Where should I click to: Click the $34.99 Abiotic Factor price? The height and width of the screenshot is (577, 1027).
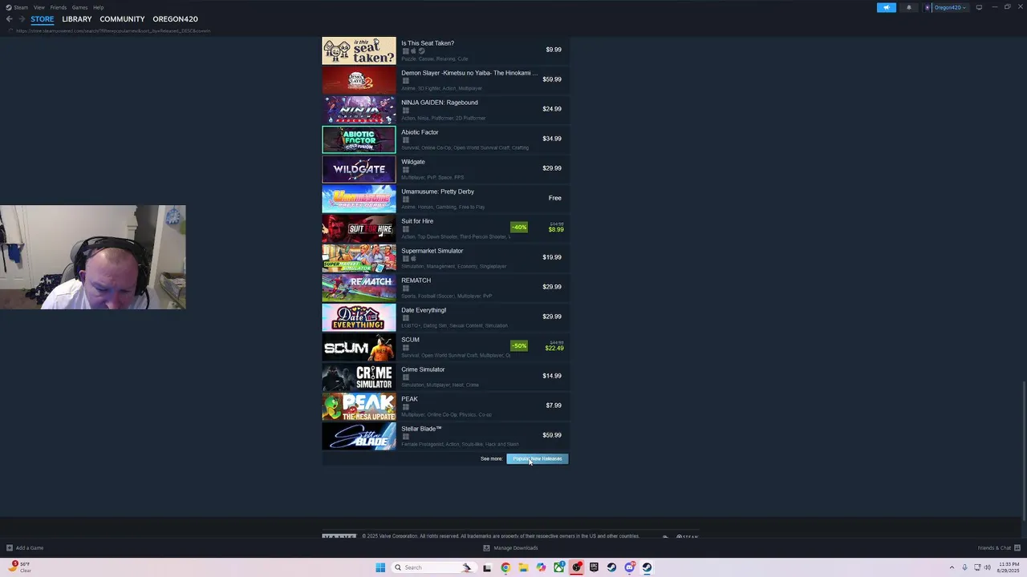(552, 139)
